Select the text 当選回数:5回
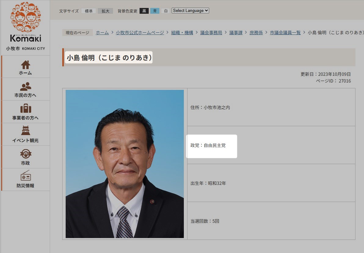The image size is (364, 253). pyautogui.click(x=205, y=221)
